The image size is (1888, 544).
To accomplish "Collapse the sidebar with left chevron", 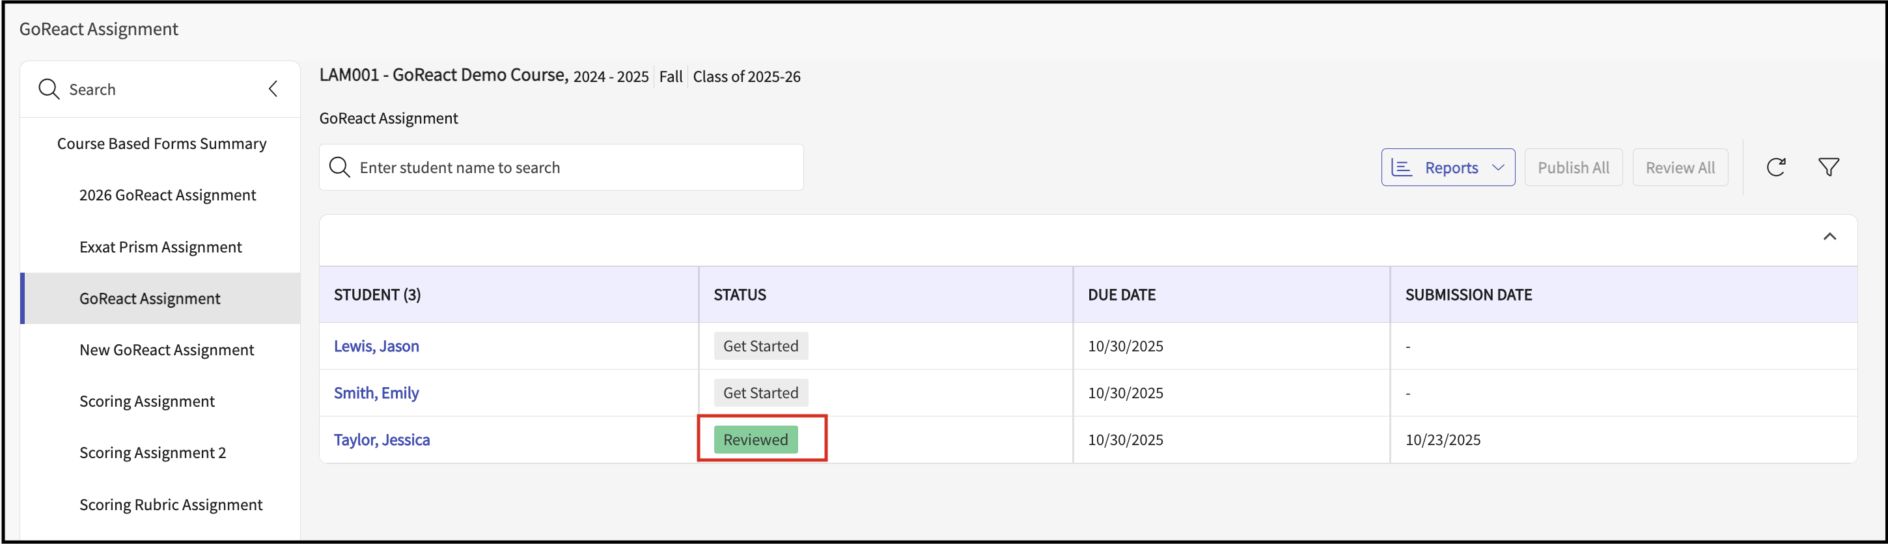I will [273, 89].
